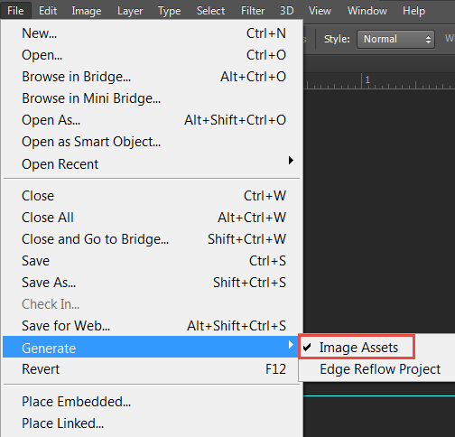Image resolution: width=455 pixels, height=437 pixels.
Task: Open the Layer menu
Action: (x=130, y=11)
